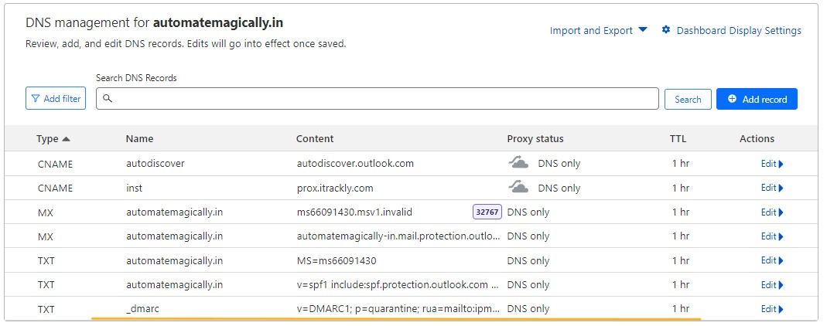
Task: Click DNS only status in autodiscover row
Action: (559, 164)
